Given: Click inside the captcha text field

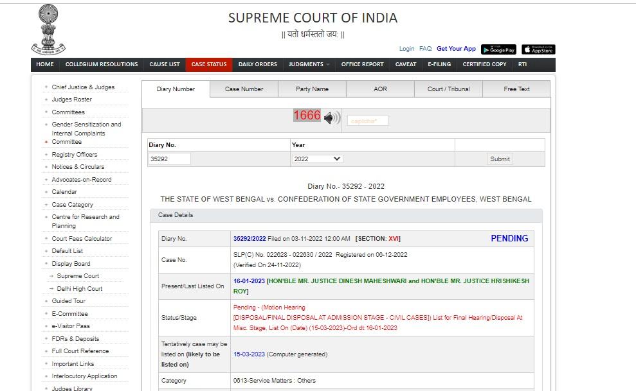Looking at the screenshot, I should tap(368, 121).
